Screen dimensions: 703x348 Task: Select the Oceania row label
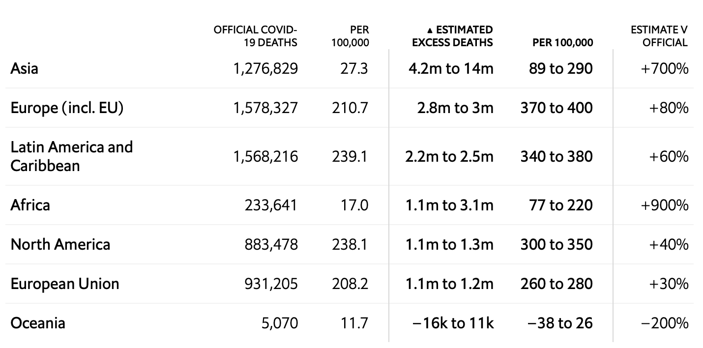[38, 323]
